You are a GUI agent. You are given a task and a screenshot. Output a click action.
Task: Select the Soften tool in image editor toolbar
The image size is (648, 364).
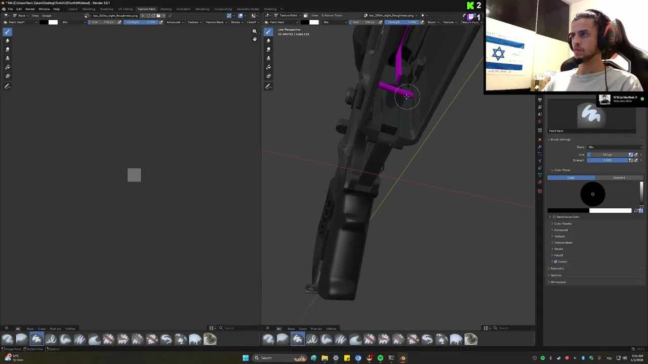click(x=7, y=40)
